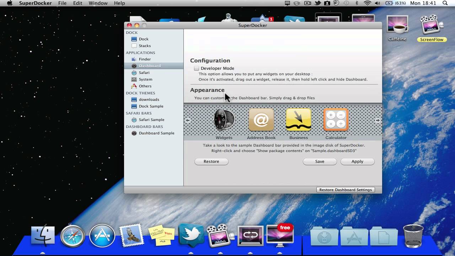Click the Apply button
455x256 pixels.
(357, 162)
